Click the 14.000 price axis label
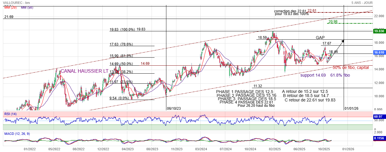The height and width of the screenshot is (152, 386). [x=379, y=69]
